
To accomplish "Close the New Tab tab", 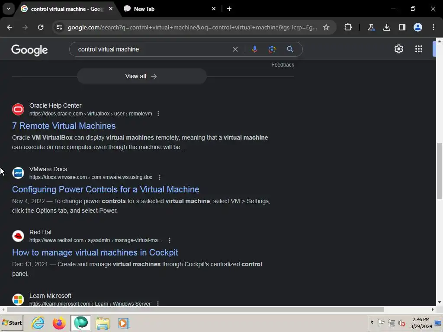I will 214,9.
